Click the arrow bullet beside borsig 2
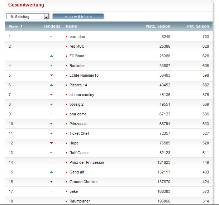 (66, 104)
